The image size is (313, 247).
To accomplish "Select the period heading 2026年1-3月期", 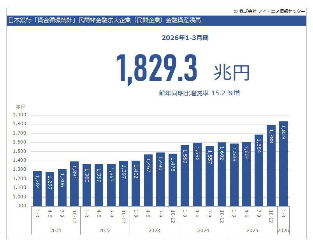I will pyautogui.click(x=185, y=38).
